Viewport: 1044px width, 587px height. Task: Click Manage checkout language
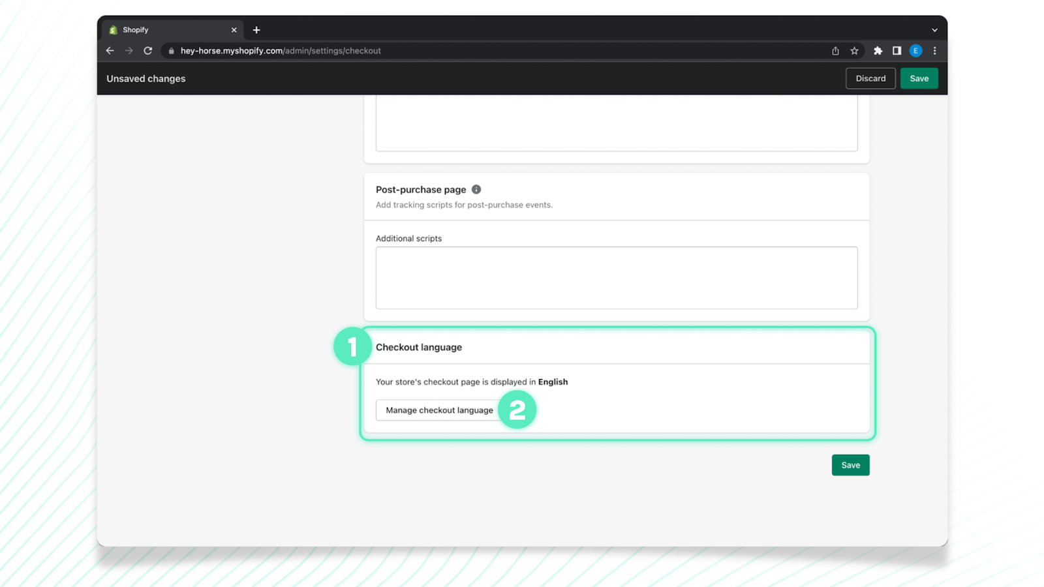pos(438,410)
